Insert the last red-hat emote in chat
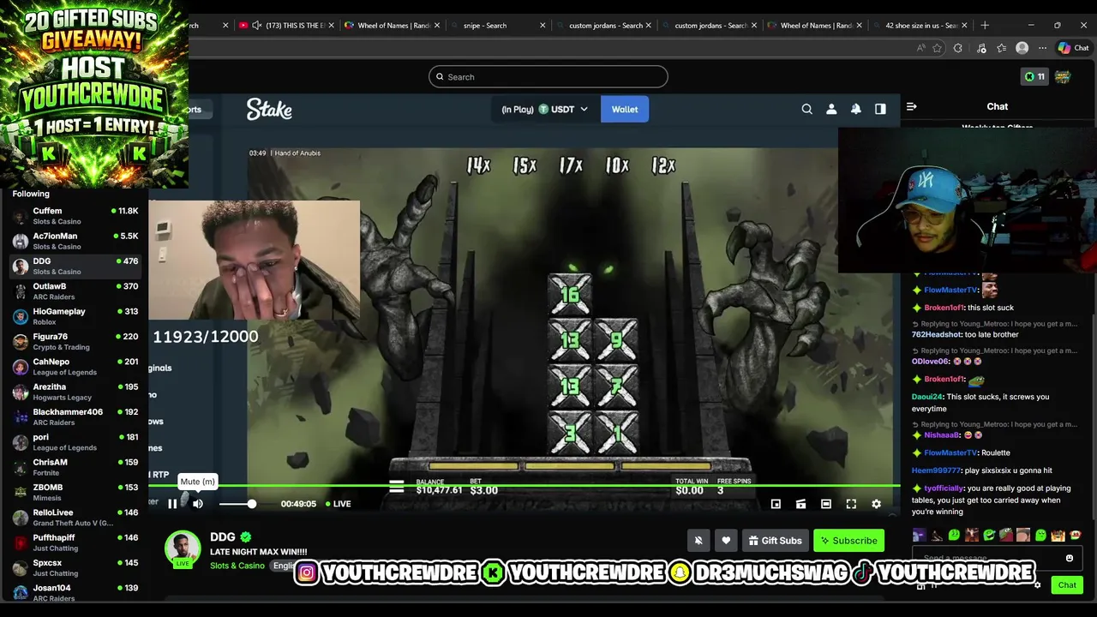Screen dimensions: 1097x617 pos(1075,536)
